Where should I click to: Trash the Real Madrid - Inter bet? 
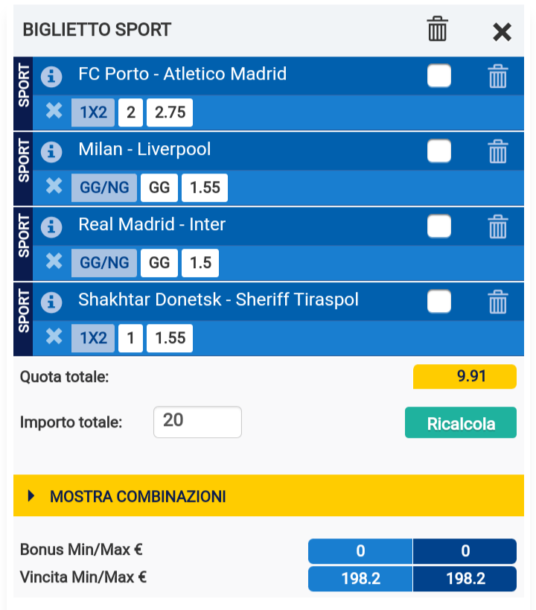point(497,226)
